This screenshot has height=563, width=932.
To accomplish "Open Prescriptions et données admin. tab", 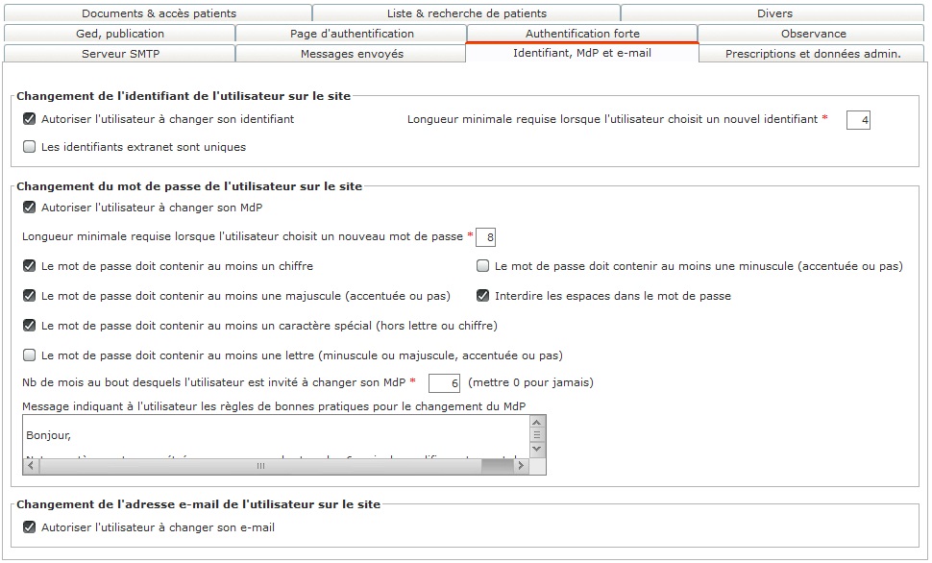I will click(813, 54).
